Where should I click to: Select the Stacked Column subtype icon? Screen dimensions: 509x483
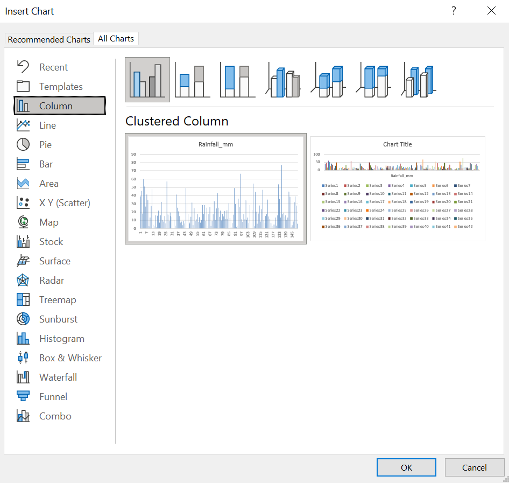click(x=192, y=80)
